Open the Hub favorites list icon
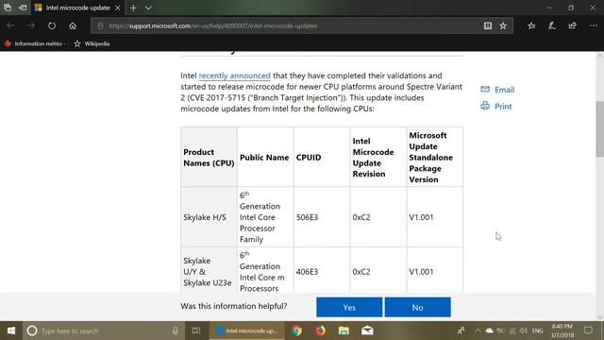 click(531, 25)
